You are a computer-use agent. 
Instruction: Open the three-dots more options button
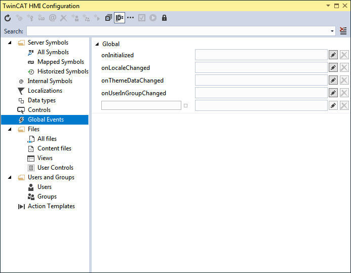coord(130,17)
